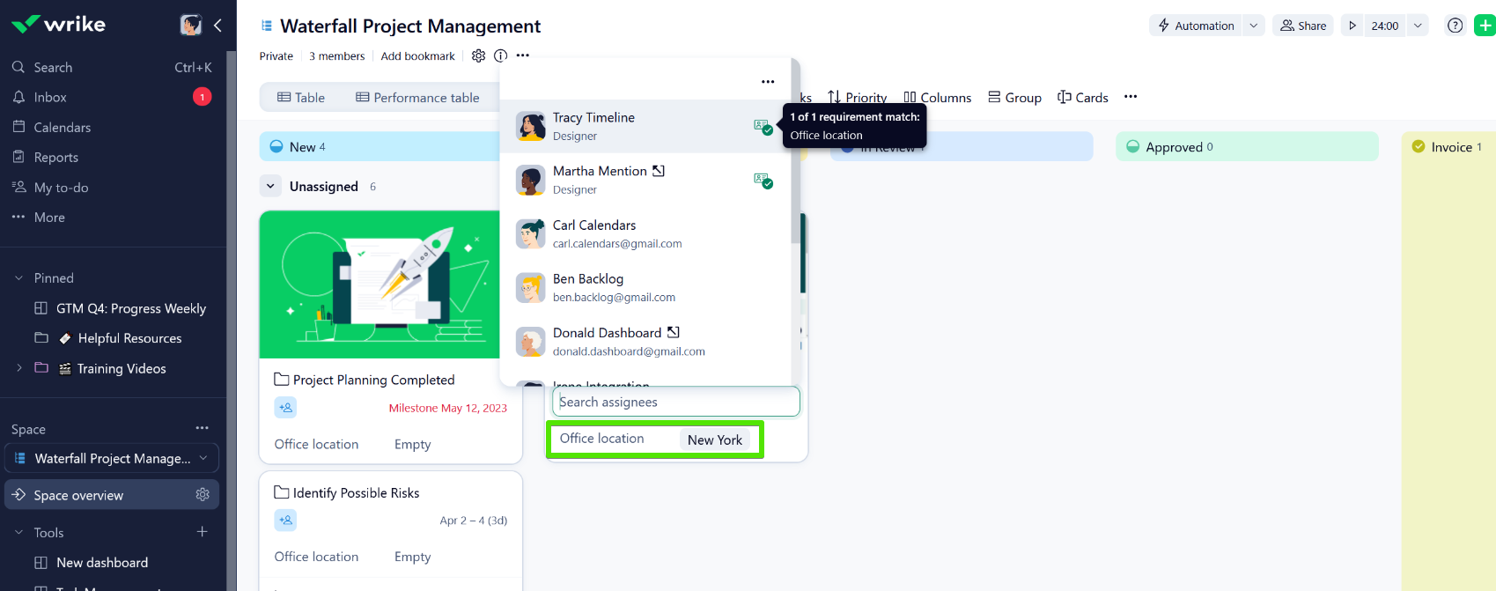Open the help question mark icon
Viewport: 1496px width, 591px height.
(x=1455, y=26)
